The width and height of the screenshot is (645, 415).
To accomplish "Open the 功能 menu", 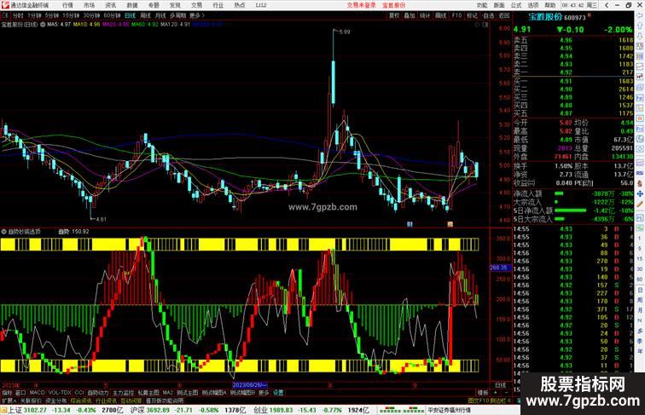I will pyautogui.click(x=482, y=5).
